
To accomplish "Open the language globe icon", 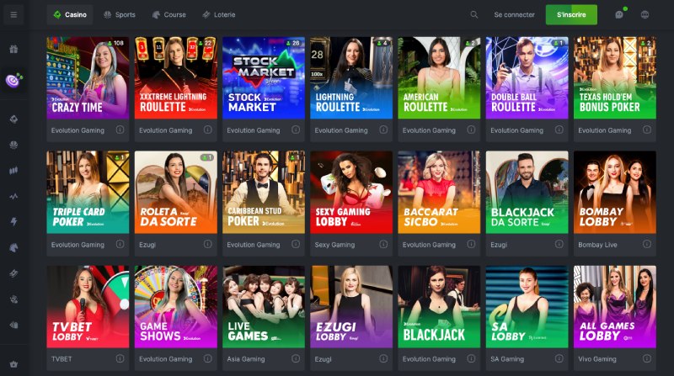I will [x=645, y=14].
